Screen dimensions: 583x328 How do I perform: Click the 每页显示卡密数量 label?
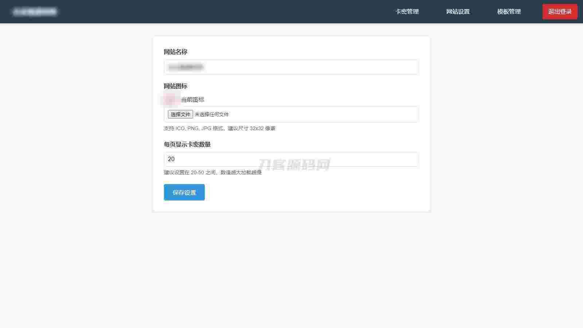(187, 145)
